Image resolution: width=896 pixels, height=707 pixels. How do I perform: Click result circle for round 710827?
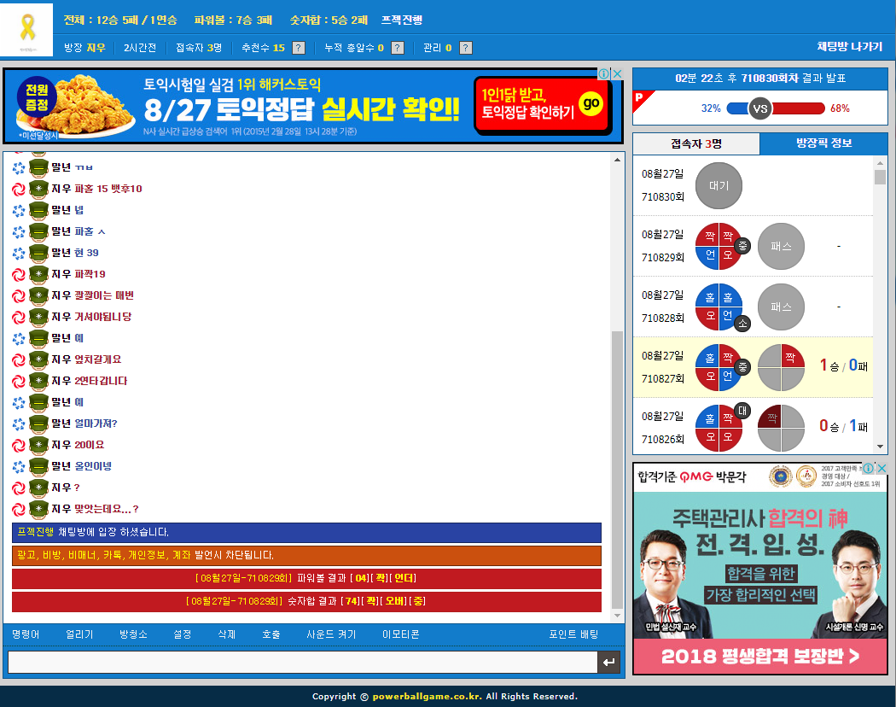point(719,367)
